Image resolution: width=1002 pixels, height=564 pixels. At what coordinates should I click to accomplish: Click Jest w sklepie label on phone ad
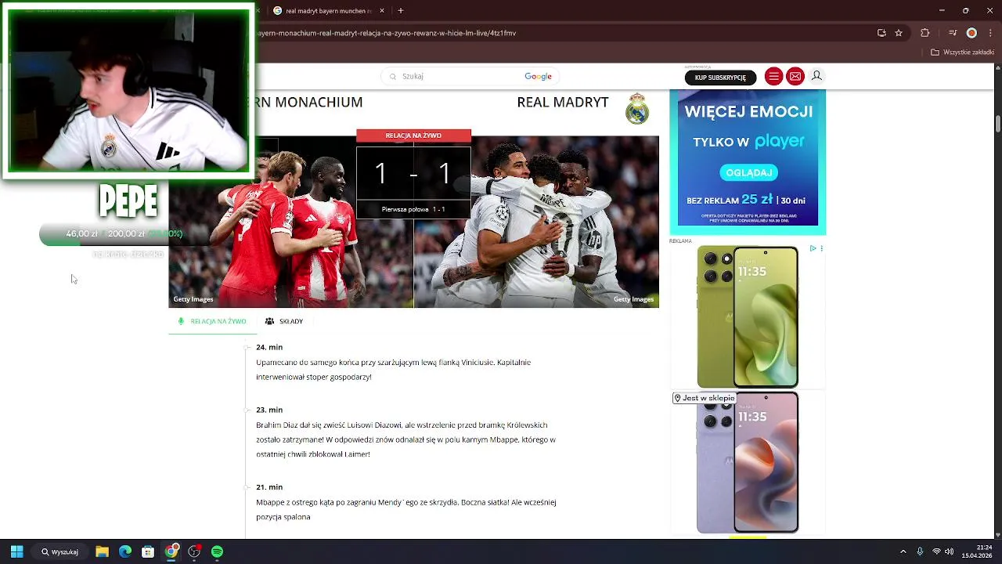click(x=705, y=398)
